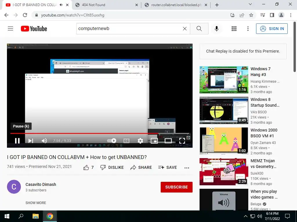Expand the description with SHOW MORE
This screenshot has width=297, height=222.
click(36, 203)
